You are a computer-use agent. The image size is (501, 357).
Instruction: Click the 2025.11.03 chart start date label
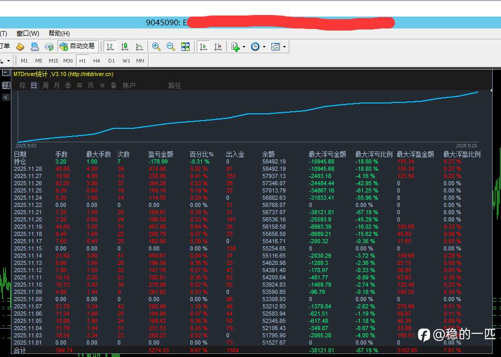tap(26, 145)
